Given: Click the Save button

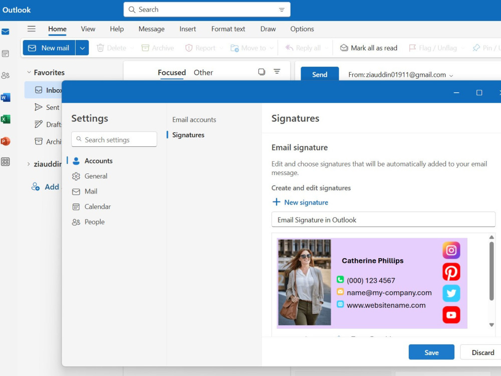Looking at the screenshot, I should click(431, 352).
